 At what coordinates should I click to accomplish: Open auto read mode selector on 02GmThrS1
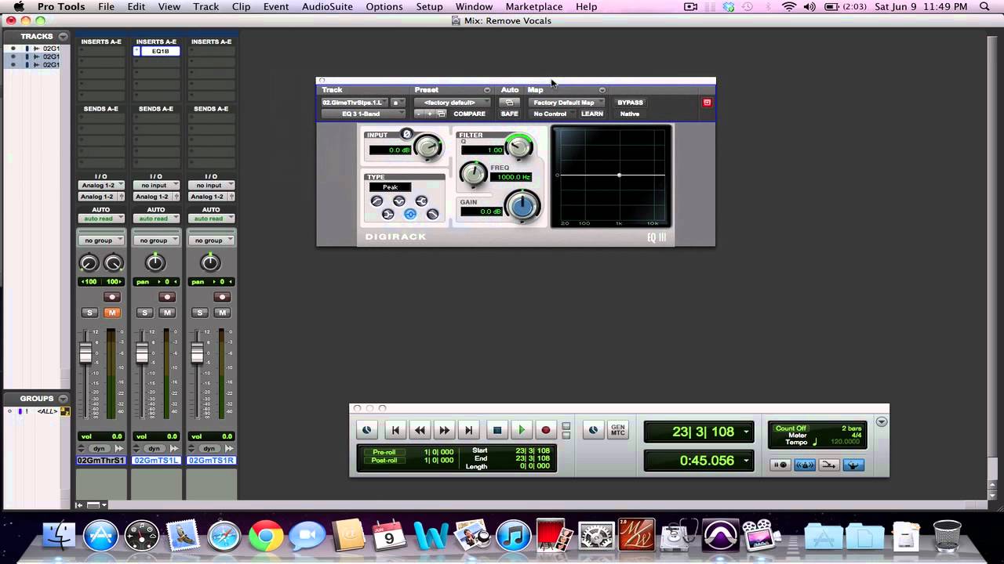[x=101, y=219]
